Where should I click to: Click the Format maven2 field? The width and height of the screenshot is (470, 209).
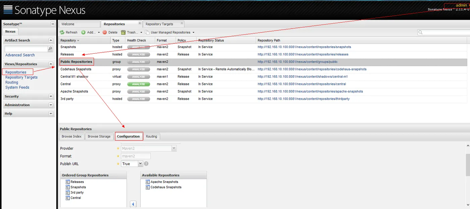pyautogui.click(x=136, y=156)
